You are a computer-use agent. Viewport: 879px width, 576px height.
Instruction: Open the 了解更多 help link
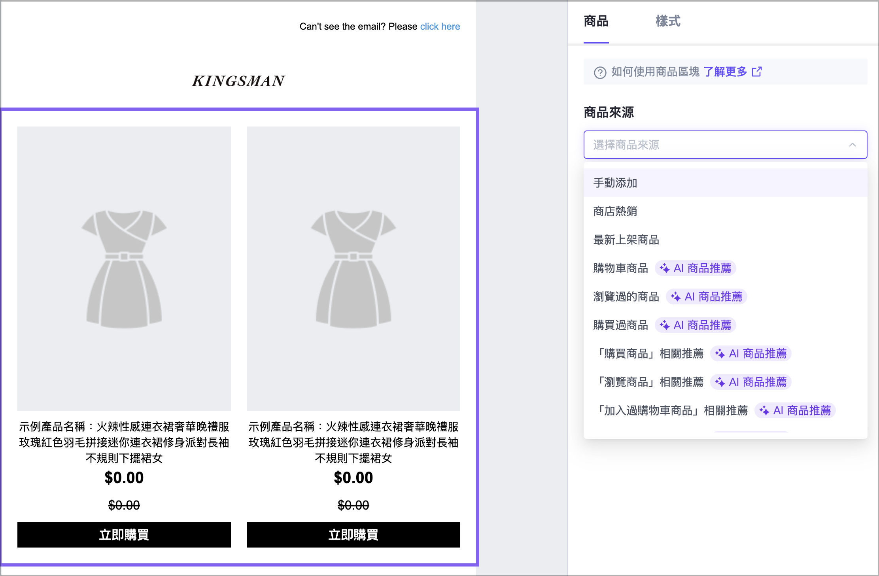point(725,72)
